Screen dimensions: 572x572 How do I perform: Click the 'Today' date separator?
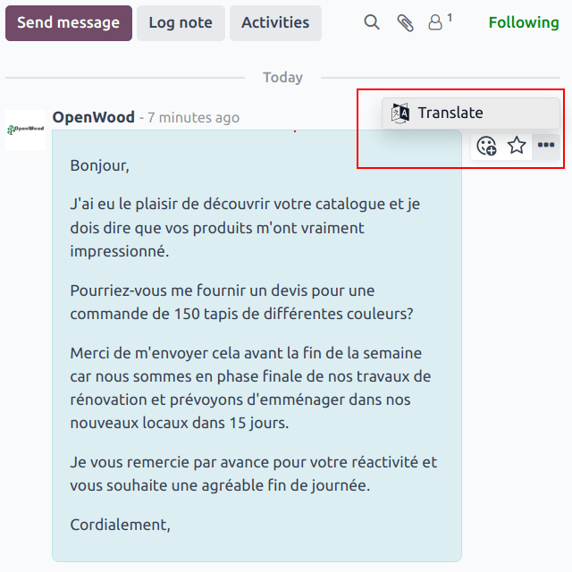click(282, 78)
